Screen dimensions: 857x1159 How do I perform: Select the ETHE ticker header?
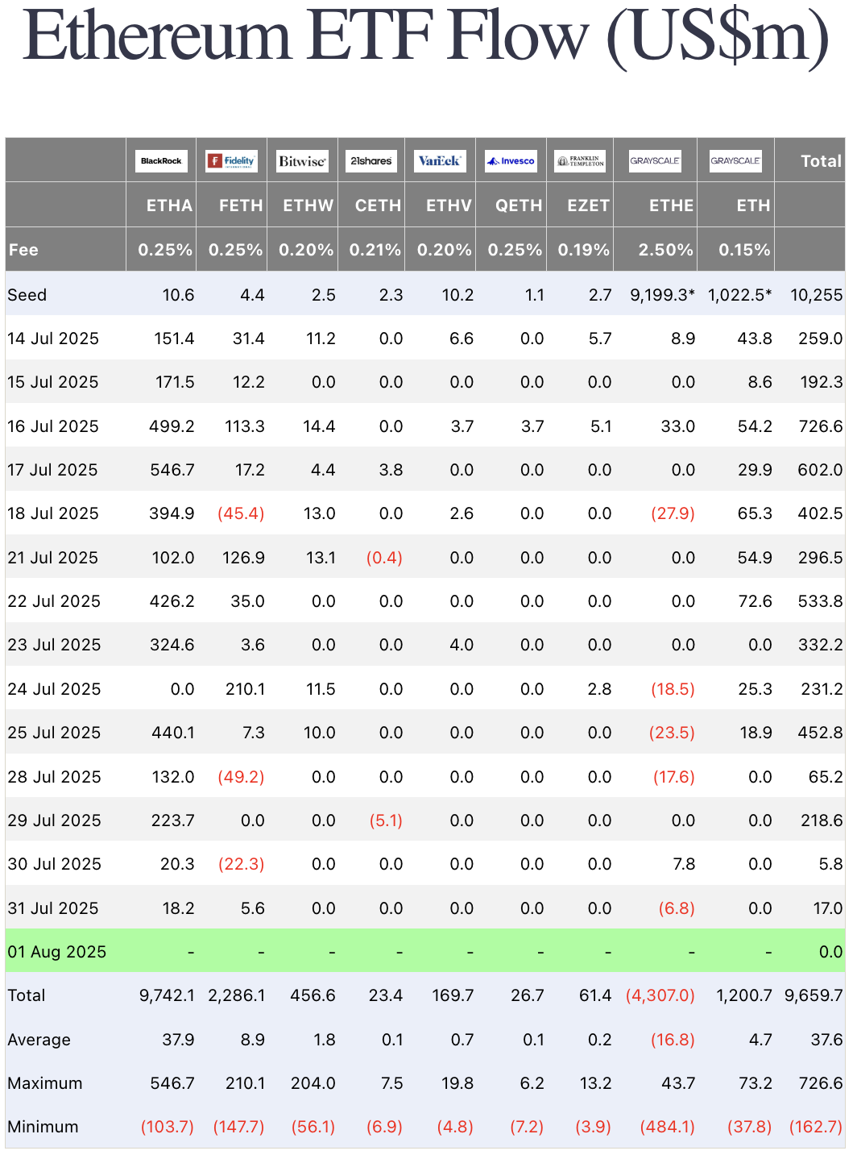coord(671,206)
